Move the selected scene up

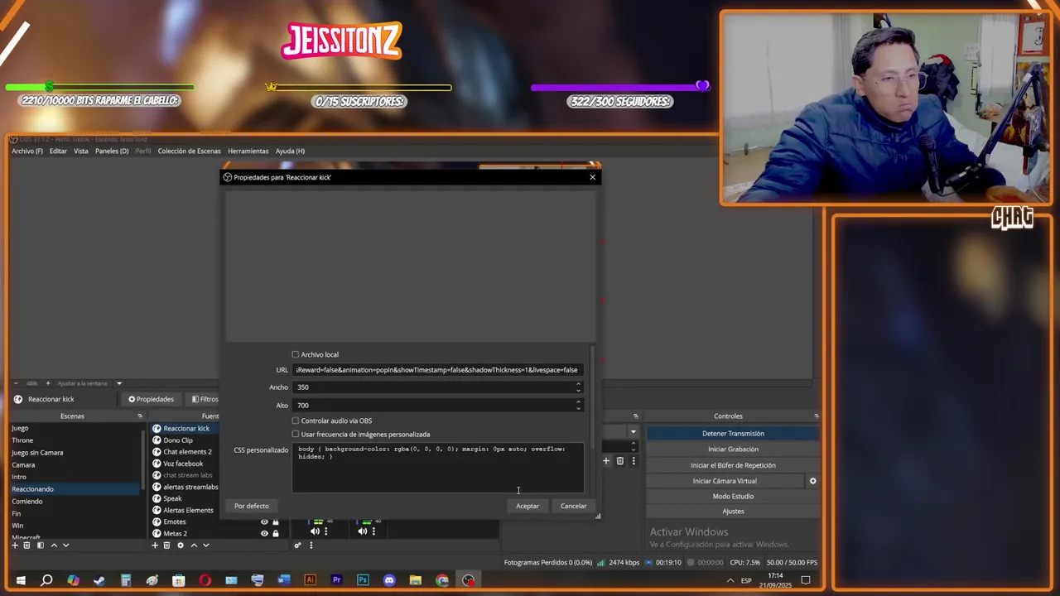[x=54, y=546]
